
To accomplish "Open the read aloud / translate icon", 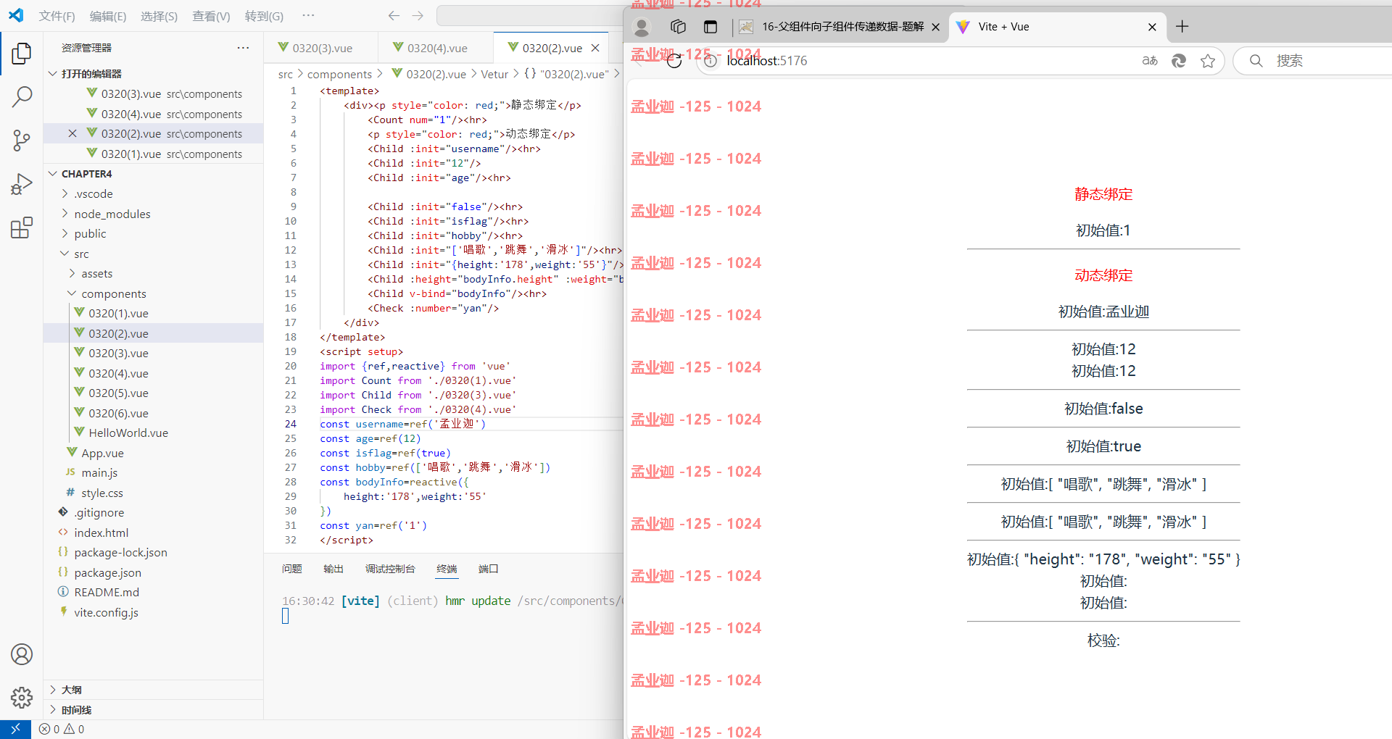I will click(x=1150, y=61).
